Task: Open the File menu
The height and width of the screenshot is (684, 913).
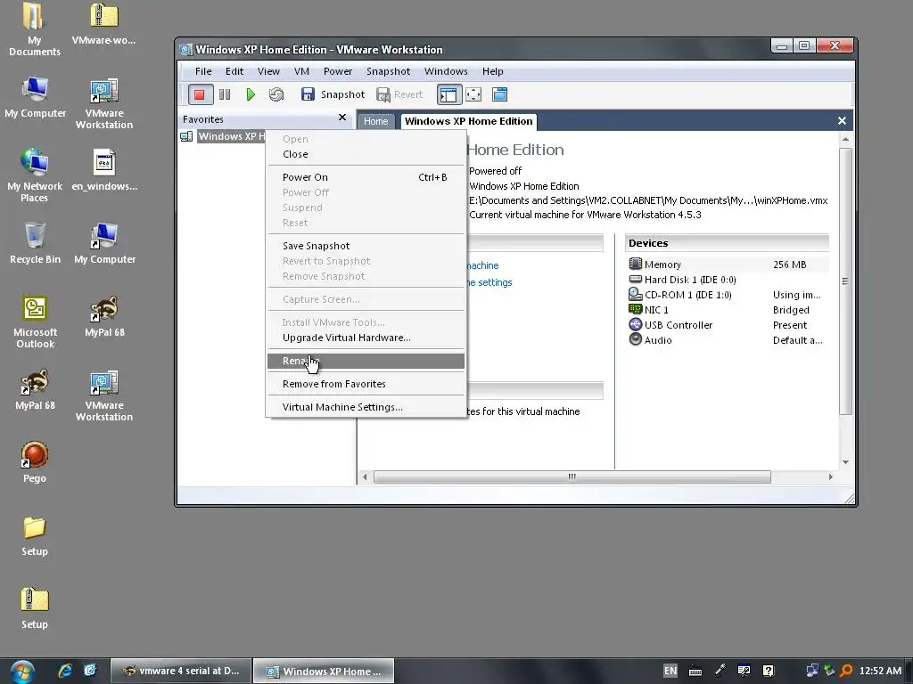Action: [x=203, y=71]
